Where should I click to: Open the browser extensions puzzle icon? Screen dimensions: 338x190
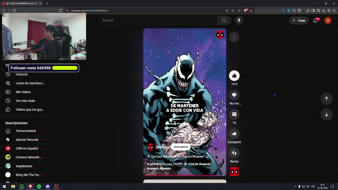pyautogui.click(x=294, y=11)
